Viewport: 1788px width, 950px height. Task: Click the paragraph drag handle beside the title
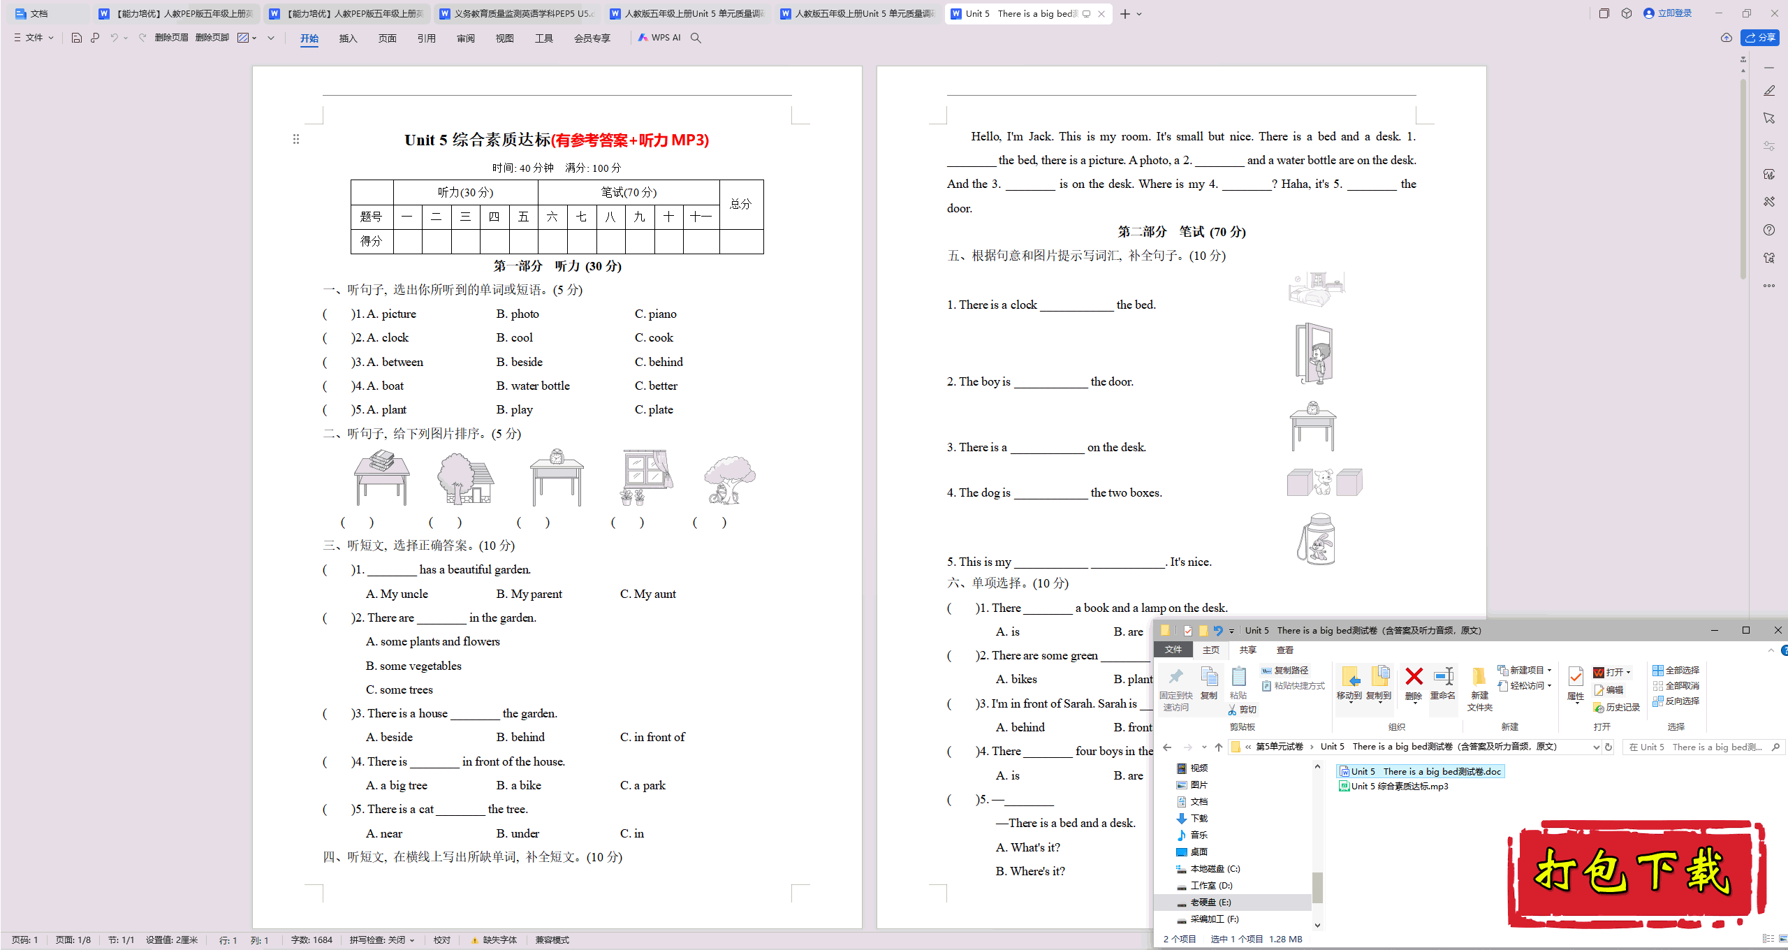pyautogui.click(x=296, y=140)
